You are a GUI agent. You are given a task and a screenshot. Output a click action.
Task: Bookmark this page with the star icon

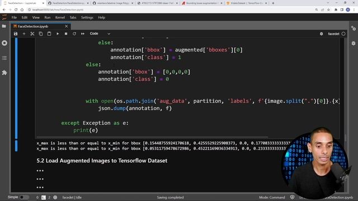click(x=328, y=10)
